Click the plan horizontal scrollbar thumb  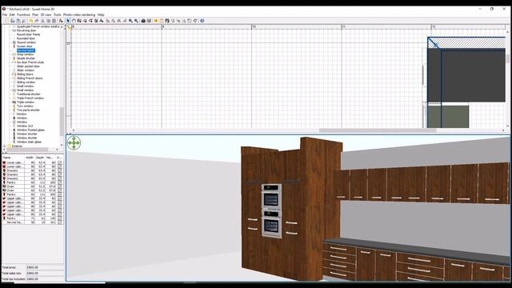tap(378, 130)
